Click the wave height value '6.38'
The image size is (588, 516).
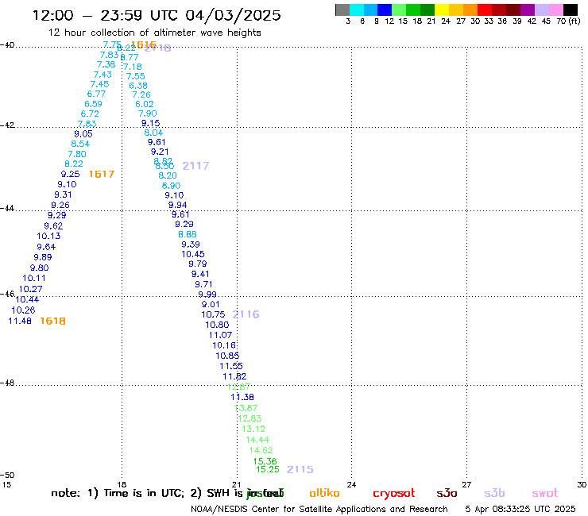coord(138,86)
